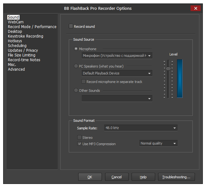The width and height of the screenshot is (206, 189).
Task: Open the empty Other Sounds dropdown
Action: coord(117,98)
